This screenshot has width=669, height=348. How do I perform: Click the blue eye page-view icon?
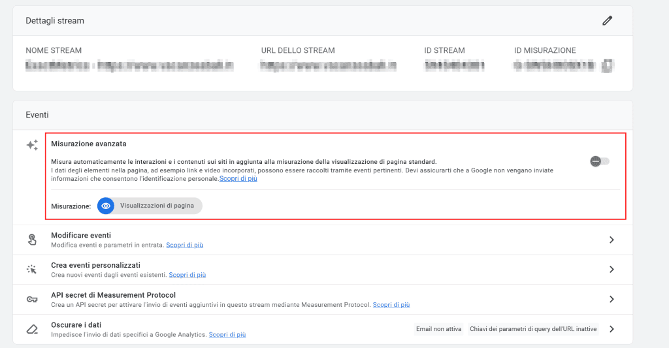pos(106,206)
